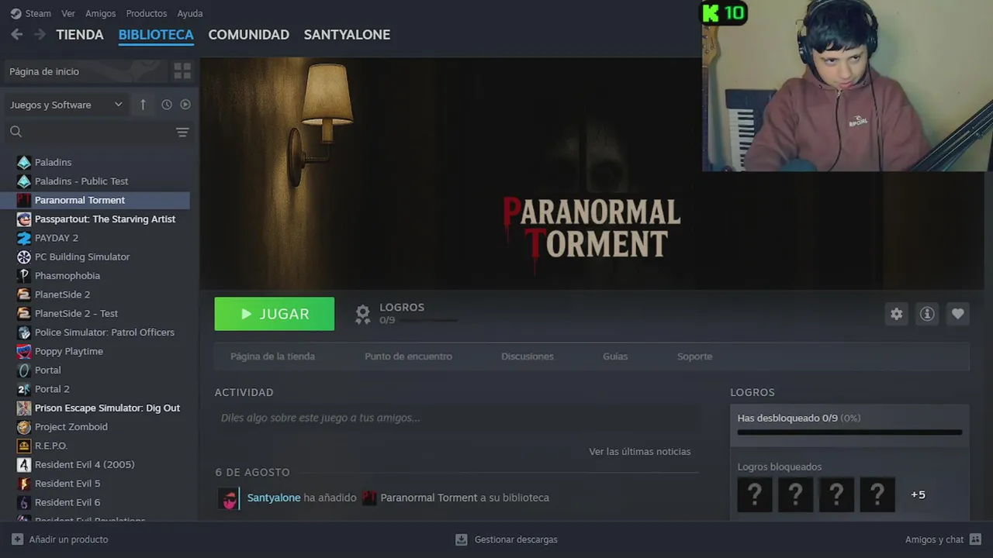Image resolution: width=993 pixels, height=558 pixels.
Task: Click the add product plus icon
Action: pos(17,539)
